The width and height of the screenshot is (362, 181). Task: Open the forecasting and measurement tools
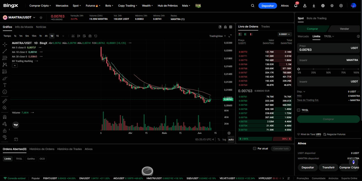point(5,72)
